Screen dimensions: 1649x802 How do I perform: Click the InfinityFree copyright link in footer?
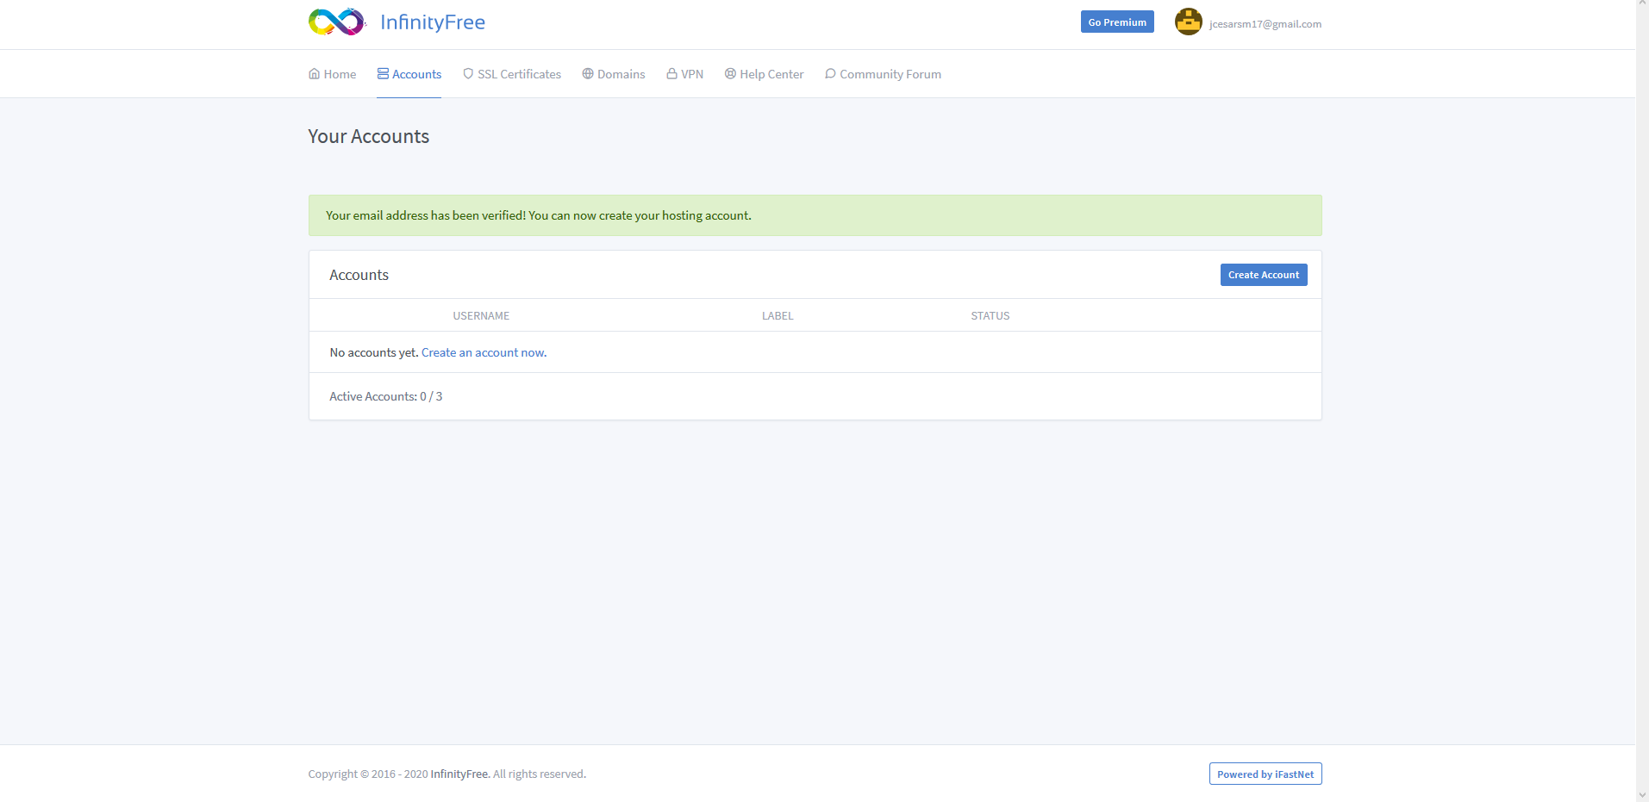coord(459,774)
